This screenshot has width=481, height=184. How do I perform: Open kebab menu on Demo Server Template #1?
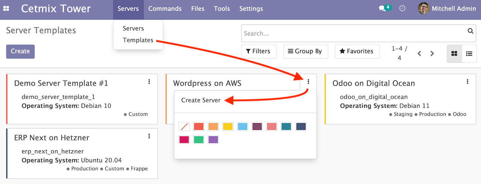click(x=149, y=81)
